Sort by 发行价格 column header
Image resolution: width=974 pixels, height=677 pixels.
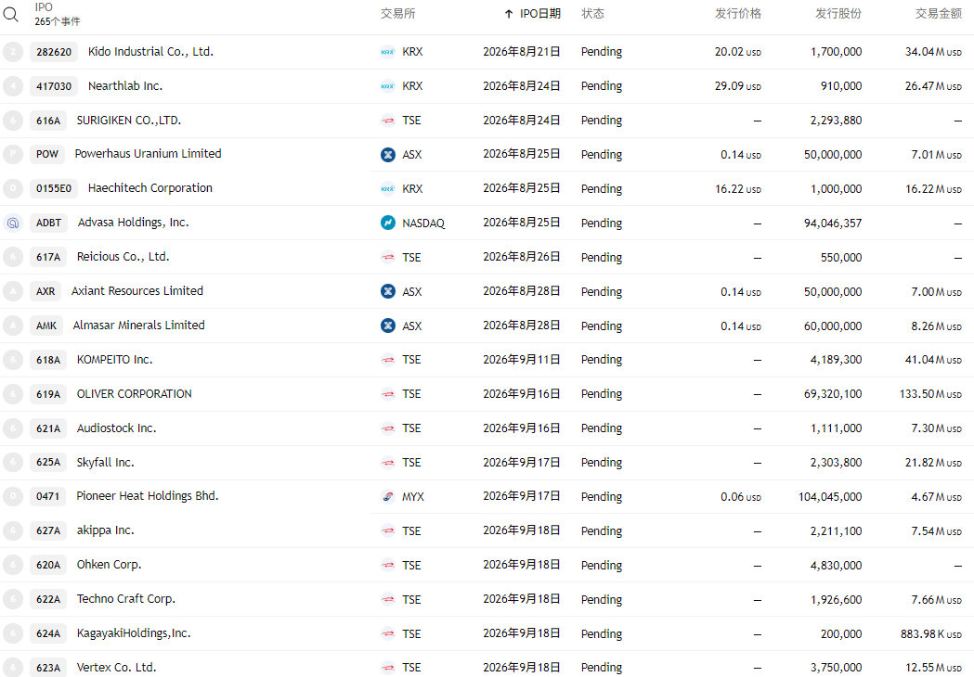(x=738, y=14)
